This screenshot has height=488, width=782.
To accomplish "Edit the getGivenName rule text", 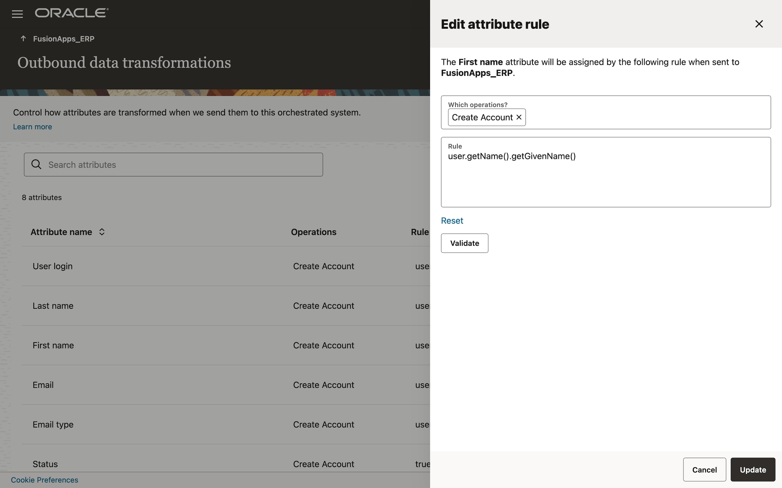I will tap(511, 156).
